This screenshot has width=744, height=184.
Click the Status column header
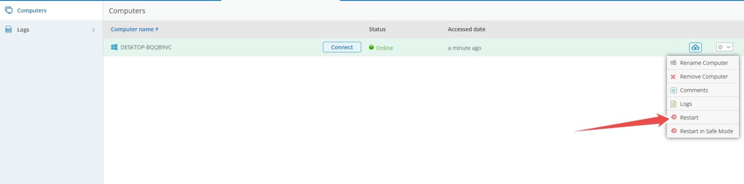click(x=377, y=29)
